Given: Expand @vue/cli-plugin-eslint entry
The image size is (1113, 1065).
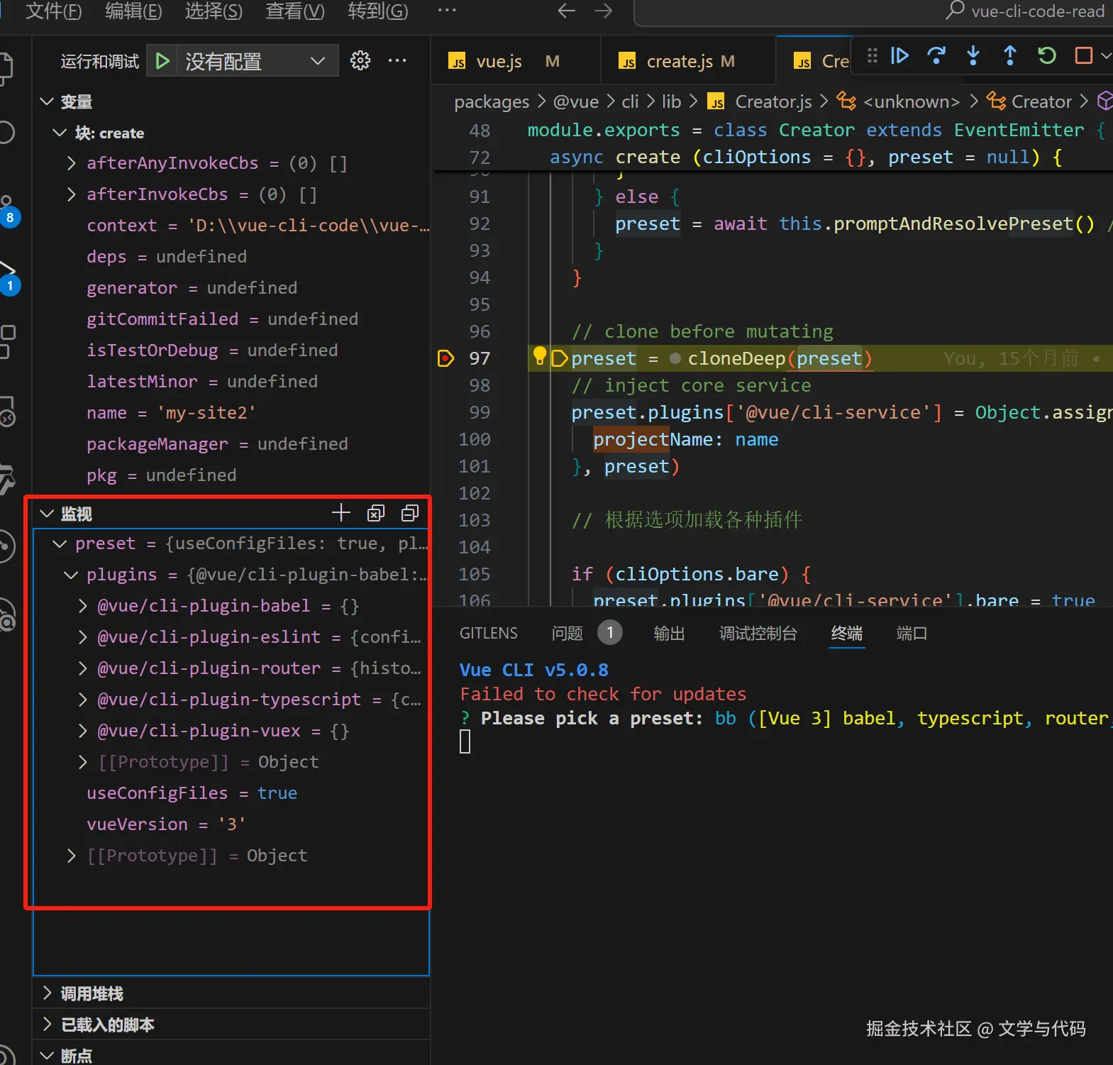Looking at the screenshot, I should coord(82,637).
